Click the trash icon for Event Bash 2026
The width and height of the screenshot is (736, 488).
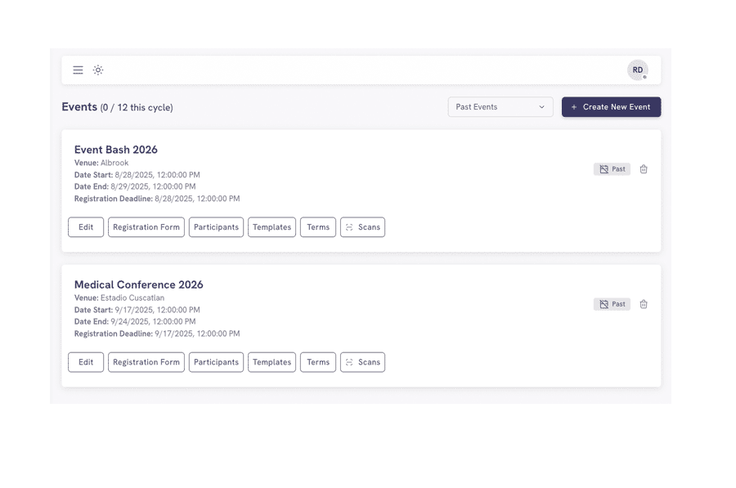click(644, 169)
